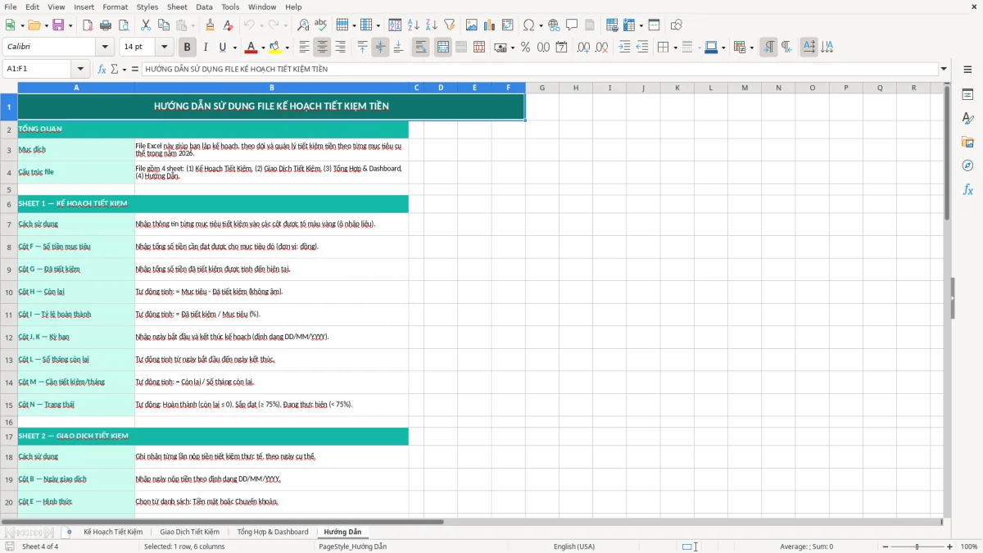This screenshot has width=983, height=553.
Task: Apply the yellow background color swatch
Action: 274,48
